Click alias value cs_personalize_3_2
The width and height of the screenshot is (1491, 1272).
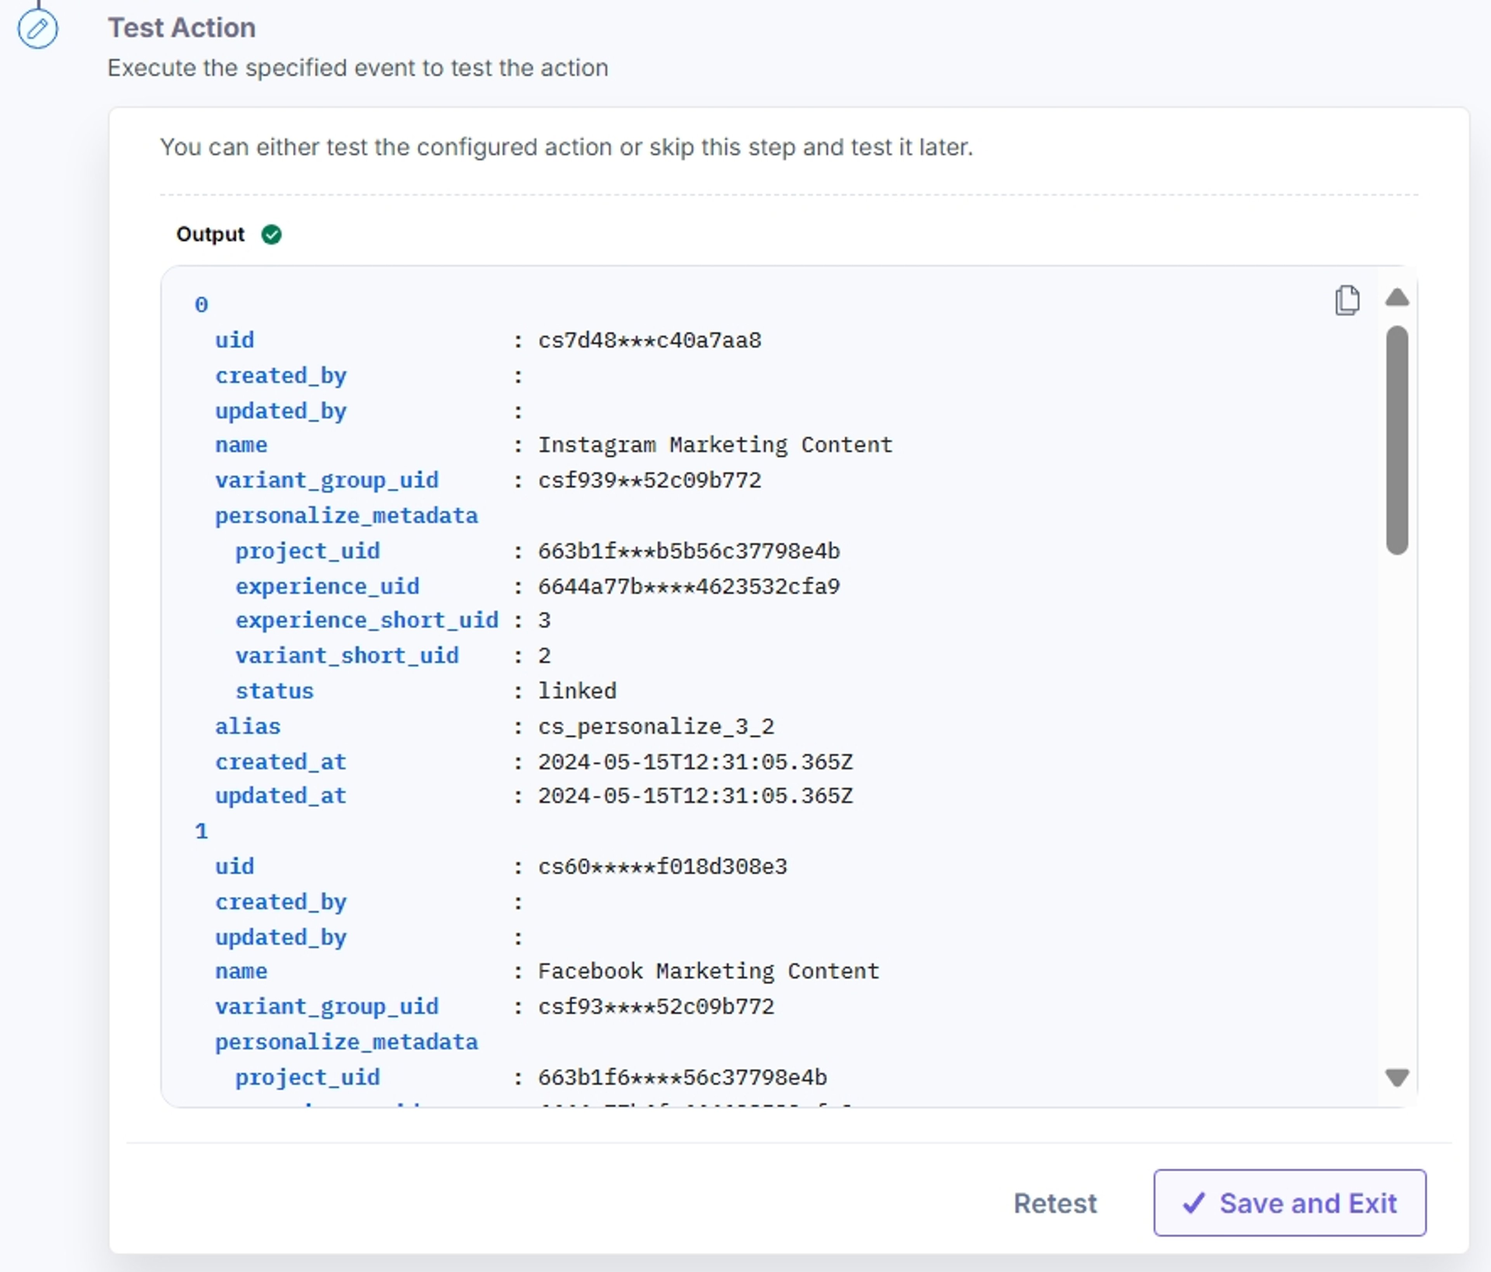pos(656,726)
